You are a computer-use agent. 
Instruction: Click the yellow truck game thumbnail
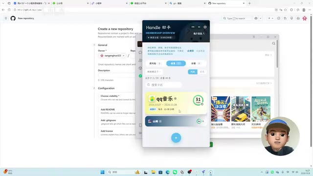pyautogui.click(x=241, y=109)
